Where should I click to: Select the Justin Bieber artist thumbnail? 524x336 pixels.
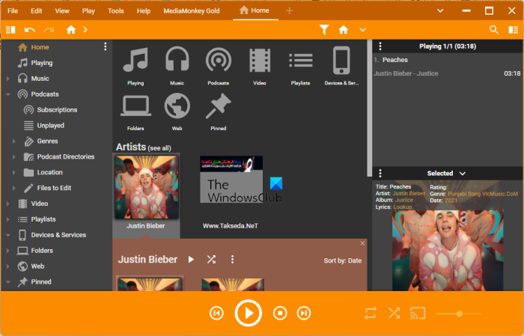146,188
